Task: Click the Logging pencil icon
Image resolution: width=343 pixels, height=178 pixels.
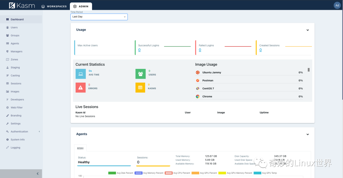Action: [7, 148]
